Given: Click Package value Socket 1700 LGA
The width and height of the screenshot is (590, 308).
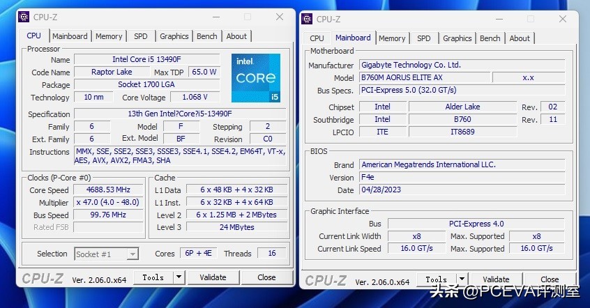Looking at the screenshot, I should pos(146,84).
